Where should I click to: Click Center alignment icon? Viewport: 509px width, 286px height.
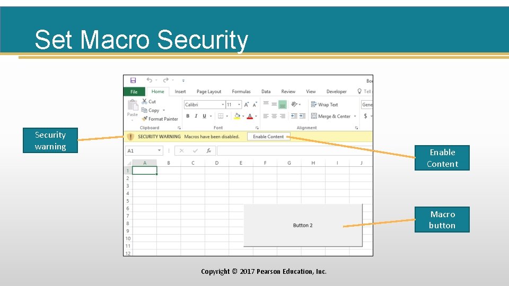[x=274, y=116]
